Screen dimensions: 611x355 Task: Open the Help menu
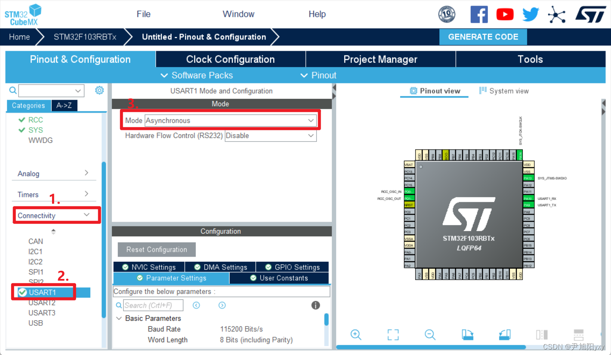(x=317, y=14)
